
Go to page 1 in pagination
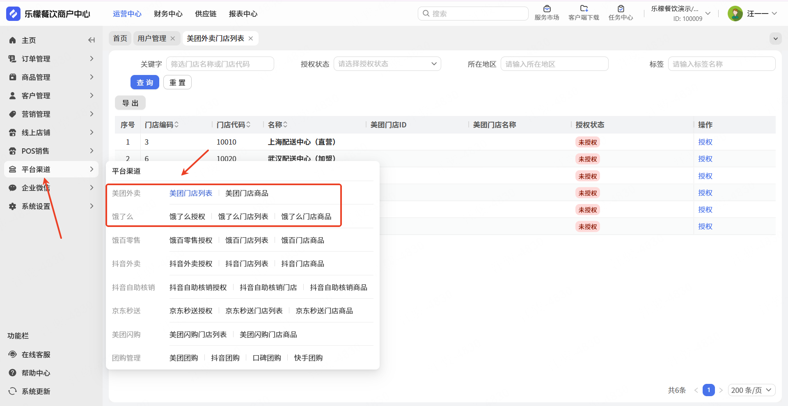(x=708, y=390)
